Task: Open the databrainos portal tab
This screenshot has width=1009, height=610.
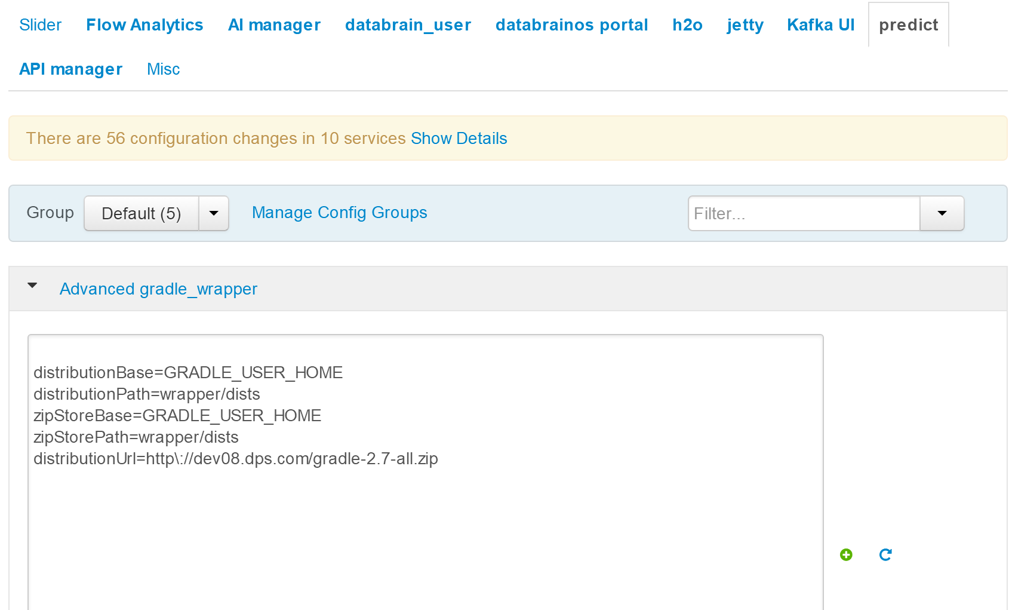Action: tap(571, 25)
